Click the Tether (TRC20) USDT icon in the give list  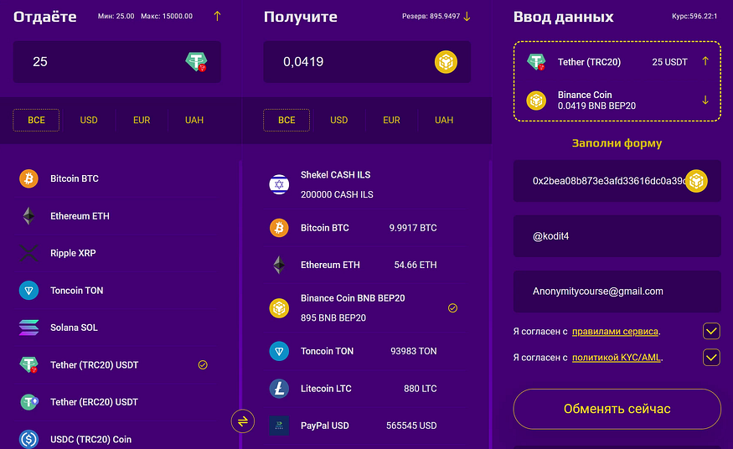click(28, 364)
